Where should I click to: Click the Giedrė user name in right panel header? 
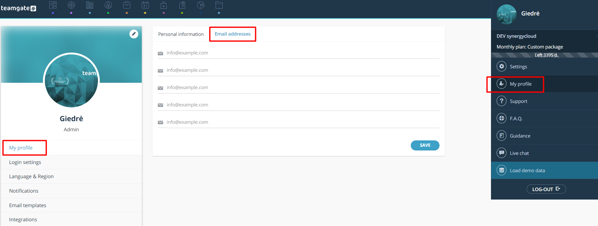pos(530,14)
